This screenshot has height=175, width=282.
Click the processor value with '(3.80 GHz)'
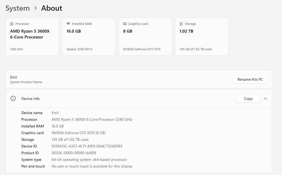(92, 119)
